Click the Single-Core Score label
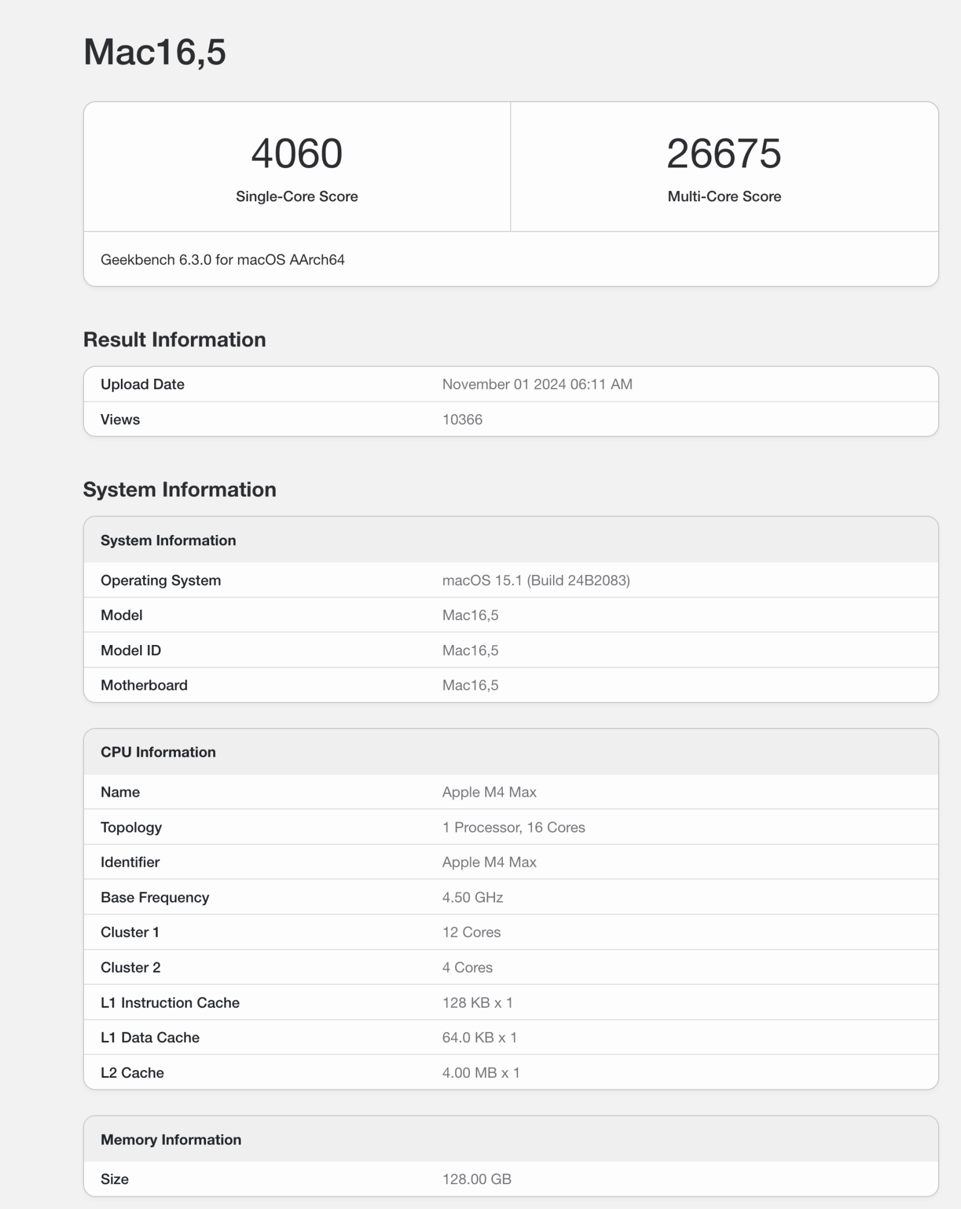The height and width of the screenshot is (1209, 961). [x=297, y=196]
